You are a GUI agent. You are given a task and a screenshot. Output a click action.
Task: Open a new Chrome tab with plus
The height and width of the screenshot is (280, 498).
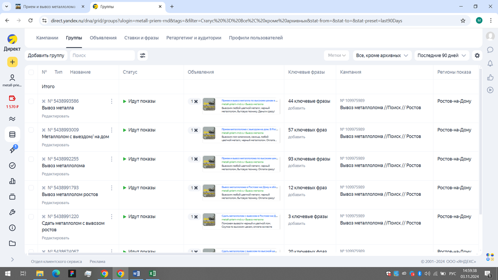(172, 7)
